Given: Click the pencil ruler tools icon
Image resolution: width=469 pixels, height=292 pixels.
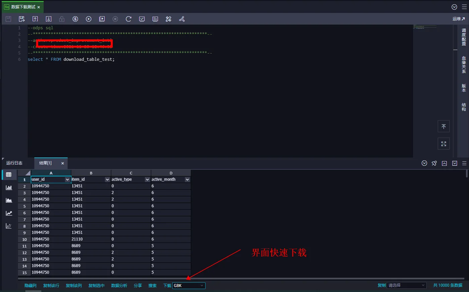Looking at the screenshot, I should click(169, 19).
